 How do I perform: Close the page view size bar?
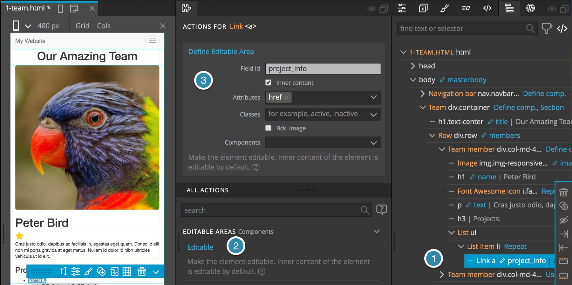point(163,26)
